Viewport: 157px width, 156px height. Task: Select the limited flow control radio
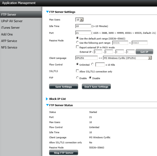[x=92, y=64]
